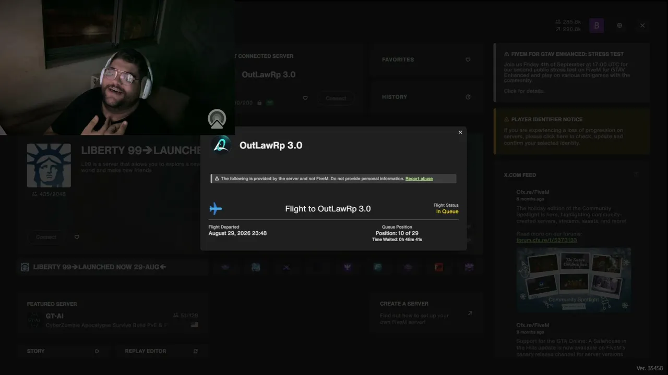The width and height of the screenshot is (668, 375).
Task: Click the 'August 29, 2026 23:48' departure time
Action: 237,233
